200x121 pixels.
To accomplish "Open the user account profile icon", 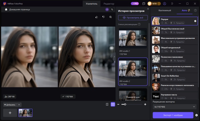I will [x=165, y=4].
